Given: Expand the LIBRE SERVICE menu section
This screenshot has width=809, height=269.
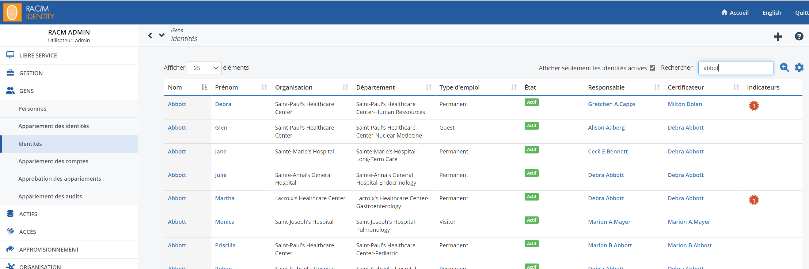Looking at the screenshot, I should tap(69, 55).
